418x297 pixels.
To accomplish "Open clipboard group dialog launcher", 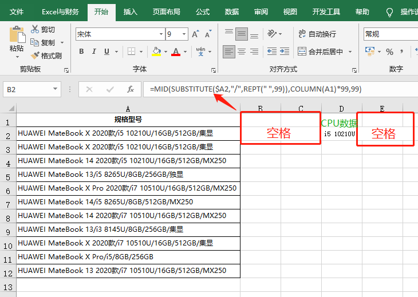I will 66,70.
